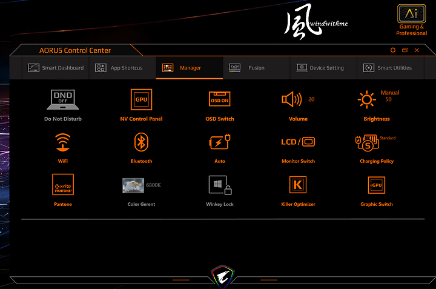Toggle the WiFi icon
This screenshot has width=436, height=289.
click(63, 142)
